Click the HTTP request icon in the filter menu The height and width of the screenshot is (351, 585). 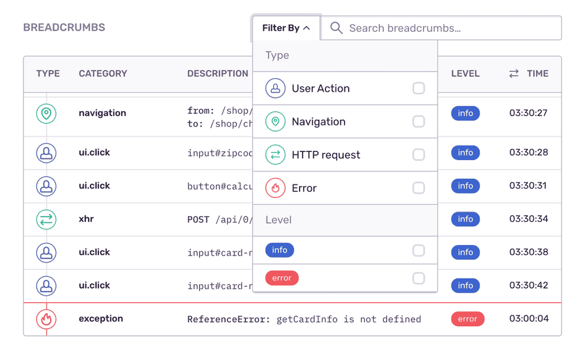click(276, 155)
